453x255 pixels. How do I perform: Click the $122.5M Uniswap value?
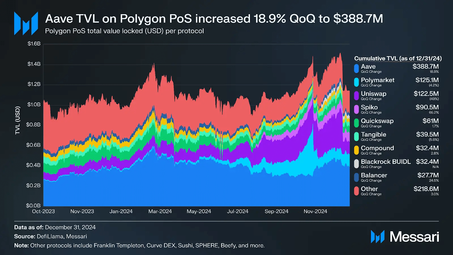pos(426,94)
